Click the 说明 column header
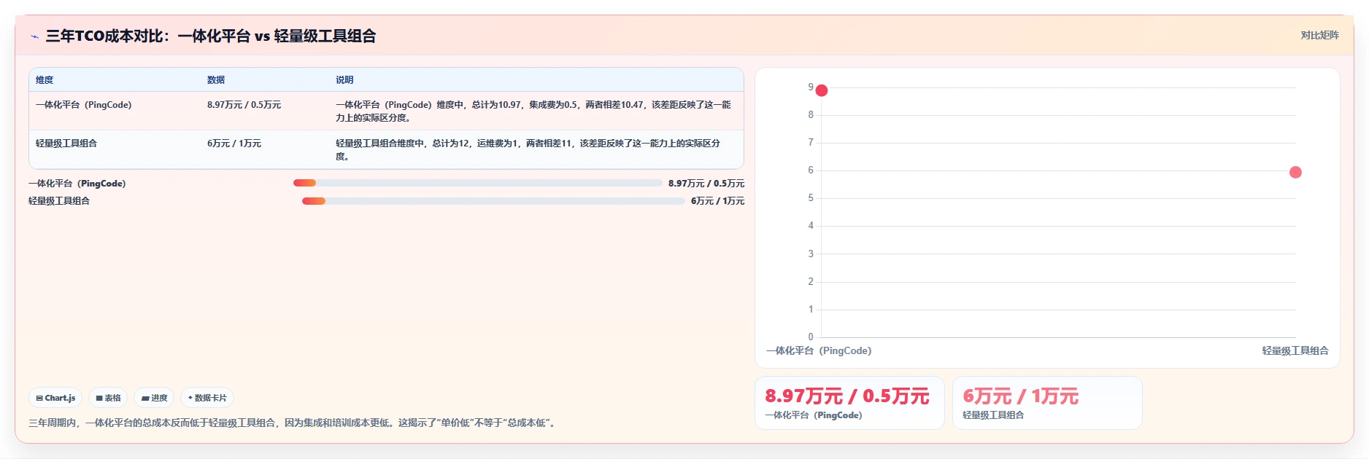The width and height of the screenshot is (1369, 459). tap(344, 80)
